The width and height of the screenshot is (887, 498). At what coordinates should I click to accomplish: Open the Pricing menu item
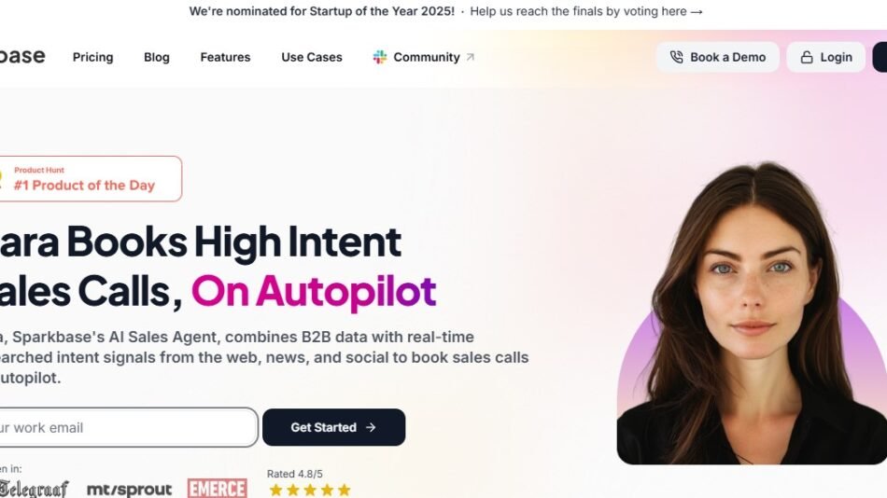pyautogui.click(x=92, y=57)
